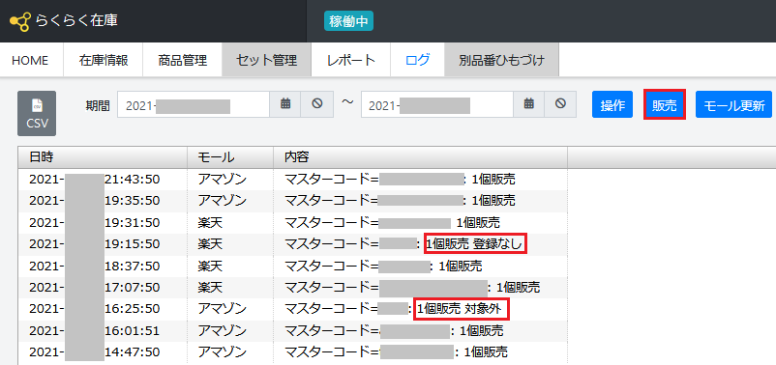776x365 pixels.
Task: Click the らくらく在庫 logo icon
Action: (19, 22)
